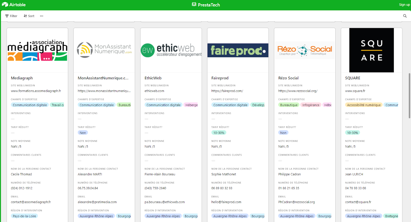Click Rézo Social's Bureautique tag
The width and height of the screenshot is (411, 222).
[289, 105]
